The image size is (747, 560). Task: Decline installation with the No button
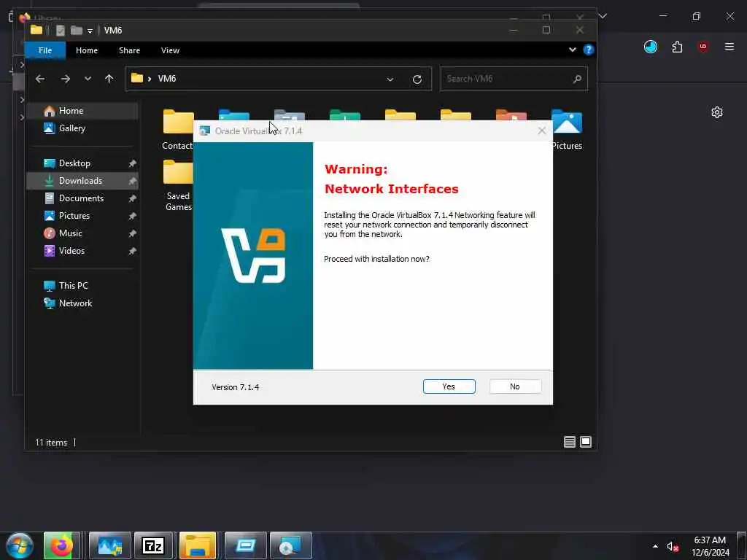pos(515,386)
